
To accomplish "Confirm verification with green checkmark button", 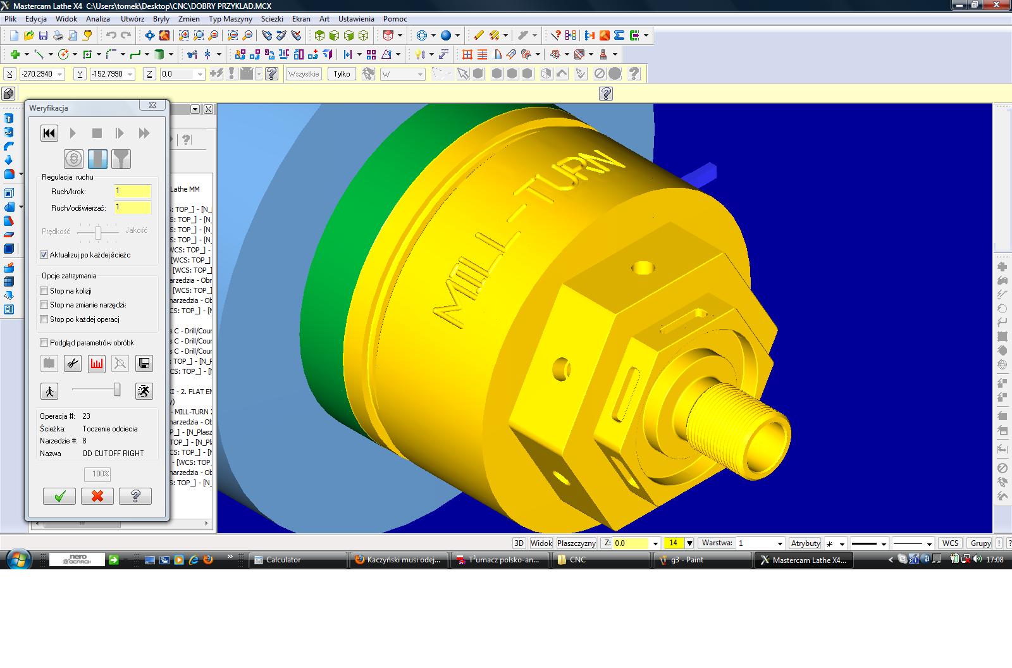I will [59, 496].
